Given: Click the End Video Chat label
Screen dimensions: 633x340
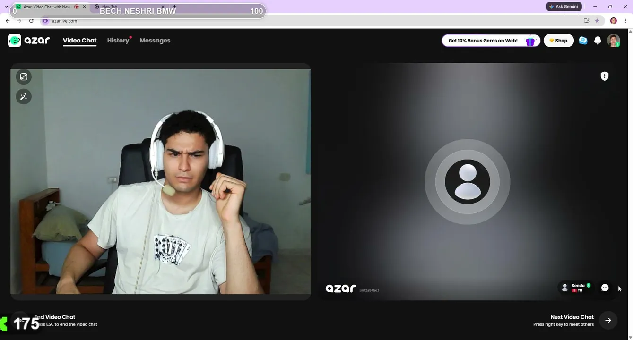Looking at the screenshot, I should (x=54, y=317).
